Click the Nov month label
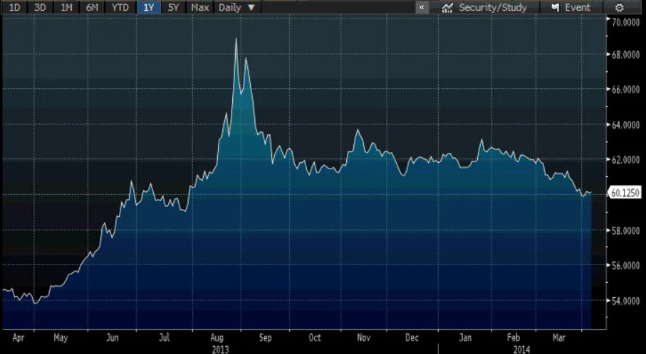 pos(363,338)
